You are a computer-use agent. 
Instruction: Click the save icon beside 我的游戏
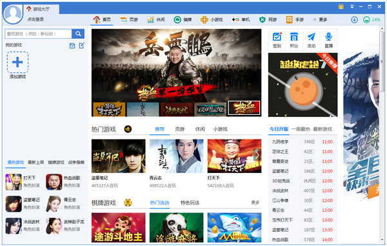[x=72, y=45]
